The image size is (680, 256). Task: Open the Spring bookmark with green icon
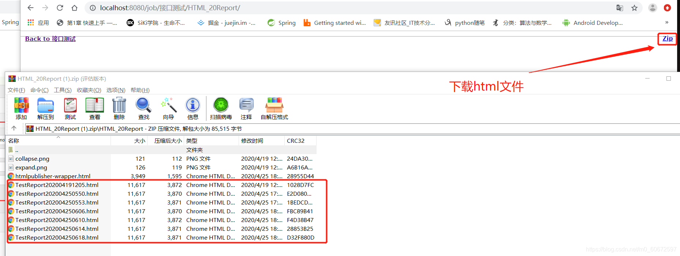[281, 23]
